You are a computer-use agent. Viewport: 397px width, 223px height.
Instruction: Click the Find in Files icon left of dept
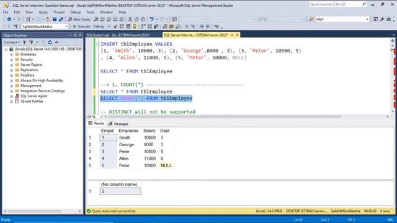coord(311,19)
